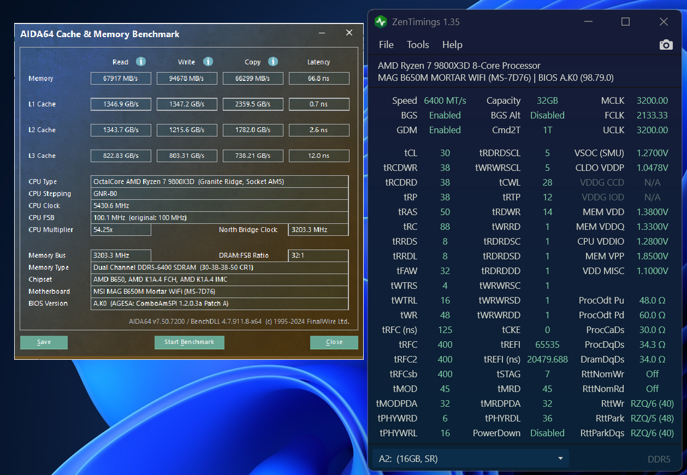Close the ZenTimings window
This screenshot has height=475, width=687.
(x=664, y=22)
